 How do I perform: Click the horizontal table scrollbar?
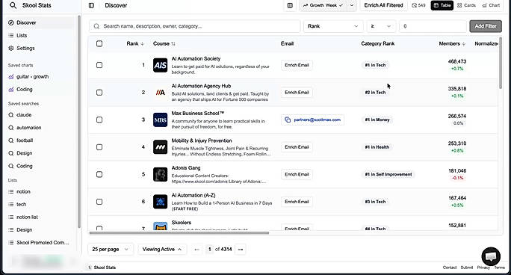coord(179,233)
